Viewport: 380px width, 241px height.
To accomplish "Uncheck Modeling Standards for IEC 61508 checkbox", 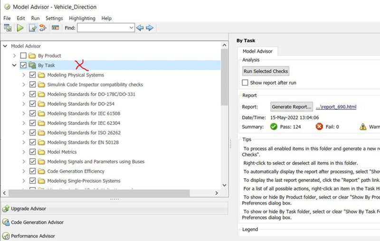I will (32, 113).
